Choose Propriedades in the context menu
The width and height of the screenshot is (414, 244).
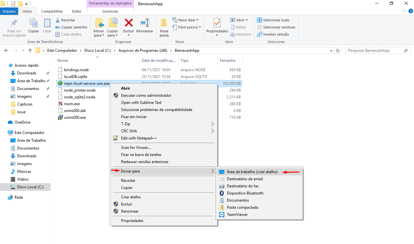(163, 221)
